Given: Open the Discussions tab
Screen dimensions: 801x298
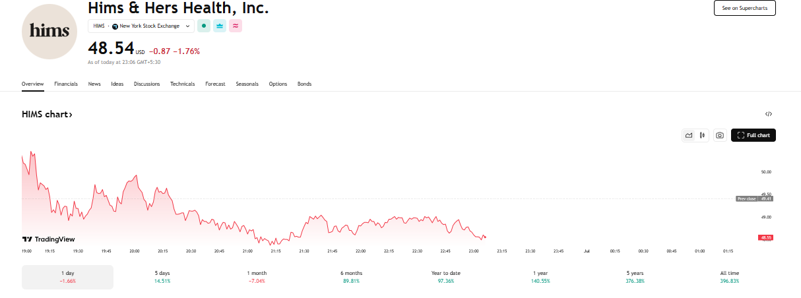Looking at the screenshot, I should (x=146, y=84).
